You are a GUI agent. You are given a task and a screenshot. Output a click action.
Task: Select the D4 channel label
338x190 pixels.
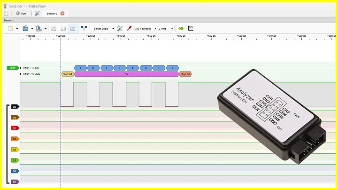(x=15, y=150)
